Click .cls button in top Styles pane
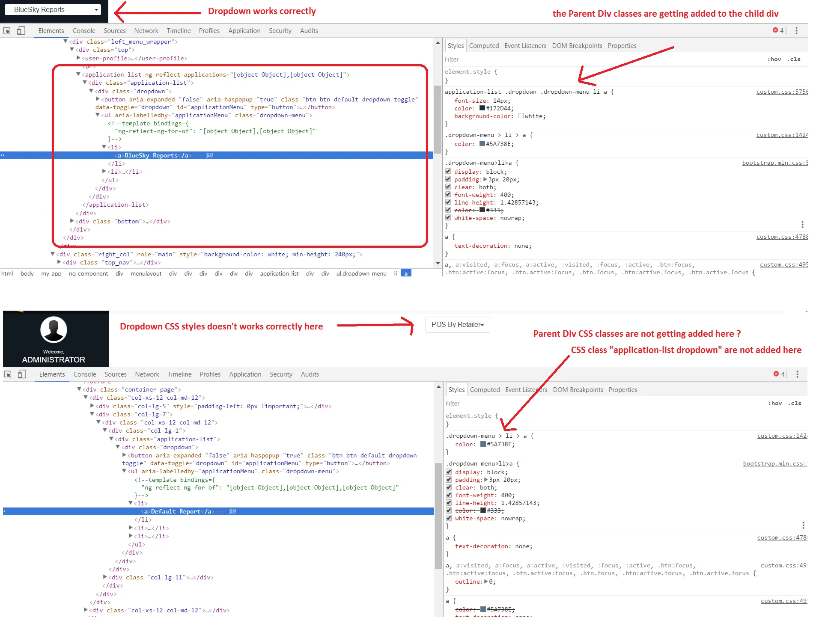 [x=794, y=59]
